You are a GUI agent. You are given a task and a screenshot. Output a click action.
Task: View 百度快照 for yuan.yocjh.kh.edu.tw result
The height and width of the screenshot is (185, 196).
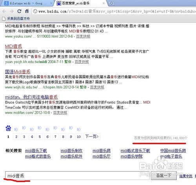82,62
